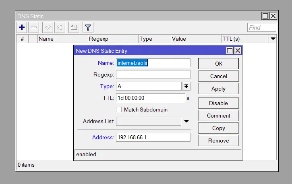Close the New DNS Static Entry dialog
Image resolution: width=292 pixels, height=184 pixels.
(238, 51)
